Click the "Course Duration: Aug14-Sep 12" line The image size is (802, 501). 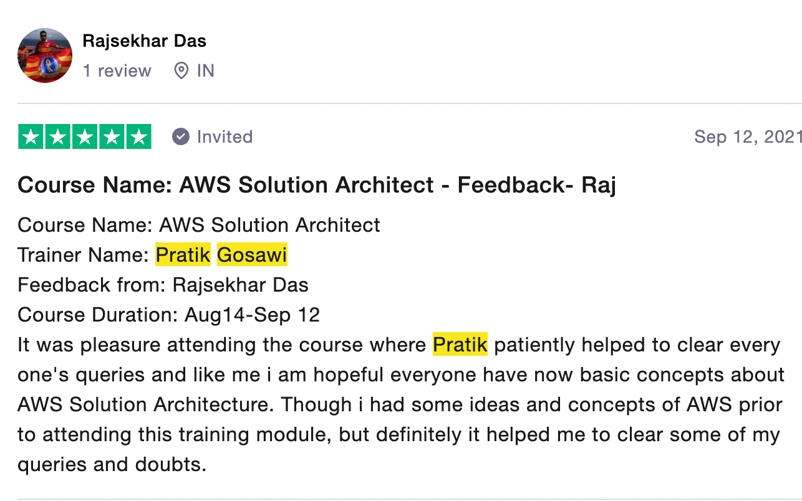[169, 315]
